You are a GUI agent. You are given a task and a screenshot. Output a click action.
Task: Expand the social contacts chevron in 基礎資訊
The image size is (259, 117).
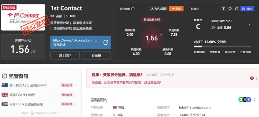[x=255, y=99]
